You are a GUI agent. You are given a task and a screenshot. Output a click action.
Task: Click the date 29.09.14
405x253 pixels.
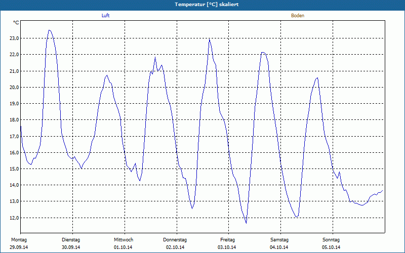click(19, 247)
